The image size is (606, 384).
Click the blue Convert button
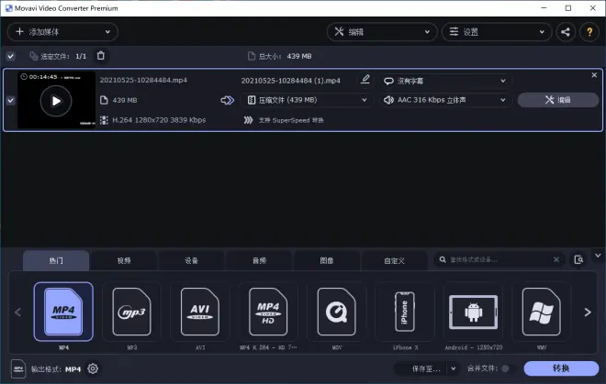[561, 368]
